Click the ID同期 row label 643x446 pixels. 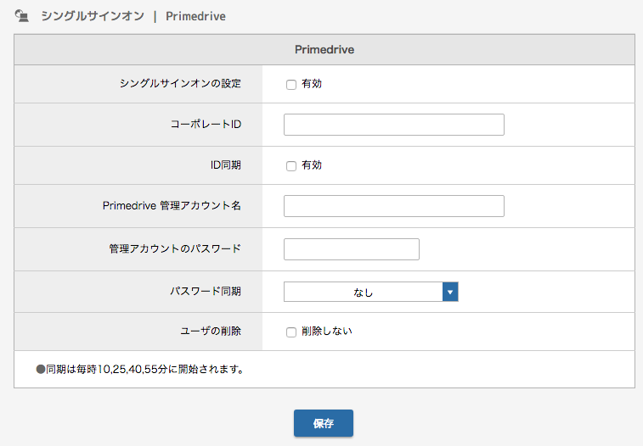point(226,164)
